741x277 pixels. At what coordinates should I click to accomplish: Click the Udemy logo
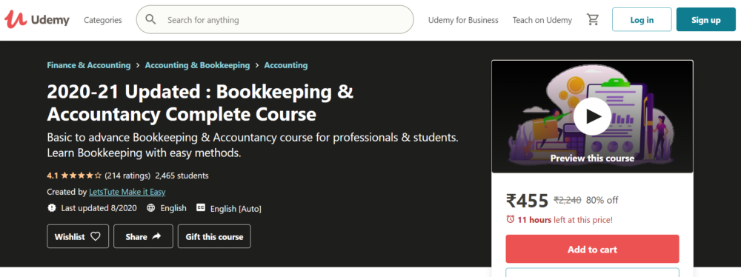37,20
